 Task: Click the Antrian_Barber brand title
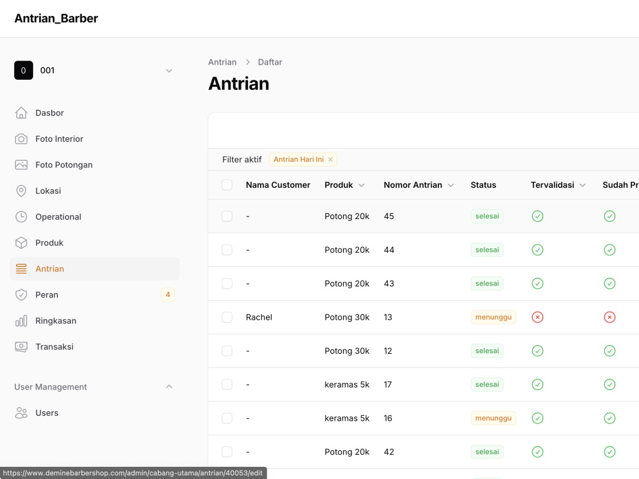(56, 19)
